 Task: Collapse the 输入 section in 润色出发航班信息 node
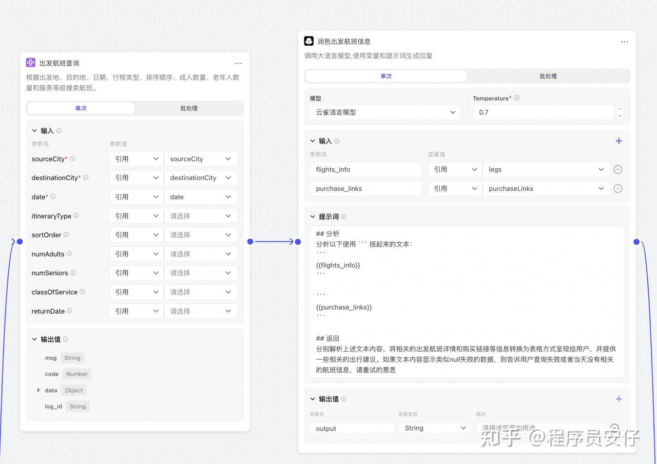point(313,141)
